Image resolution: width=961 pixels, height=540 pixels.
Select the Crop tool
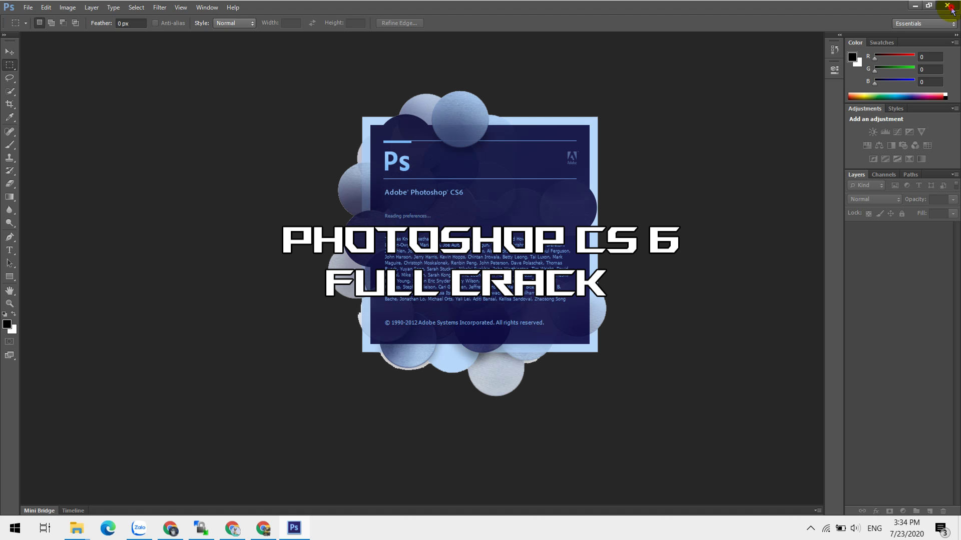pos(10,105)
